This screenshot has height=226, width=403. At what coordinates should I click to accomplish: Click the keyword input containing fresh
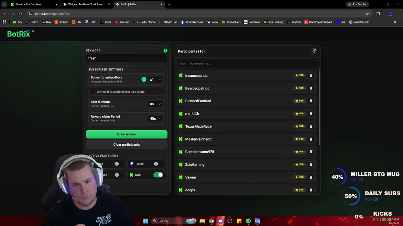click(127, 58)
